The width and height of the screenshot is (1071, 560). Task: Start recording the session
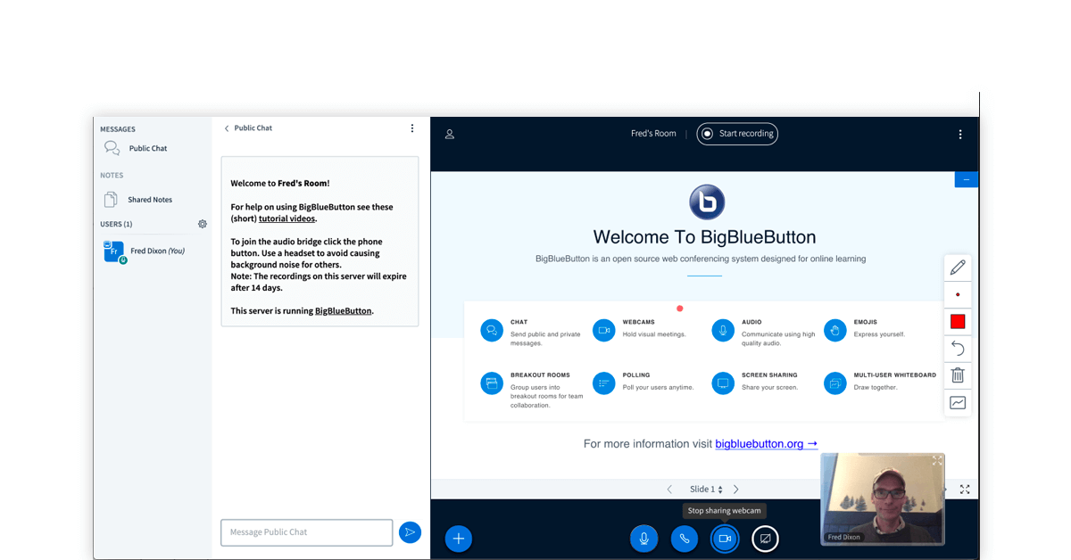[737, 134]
